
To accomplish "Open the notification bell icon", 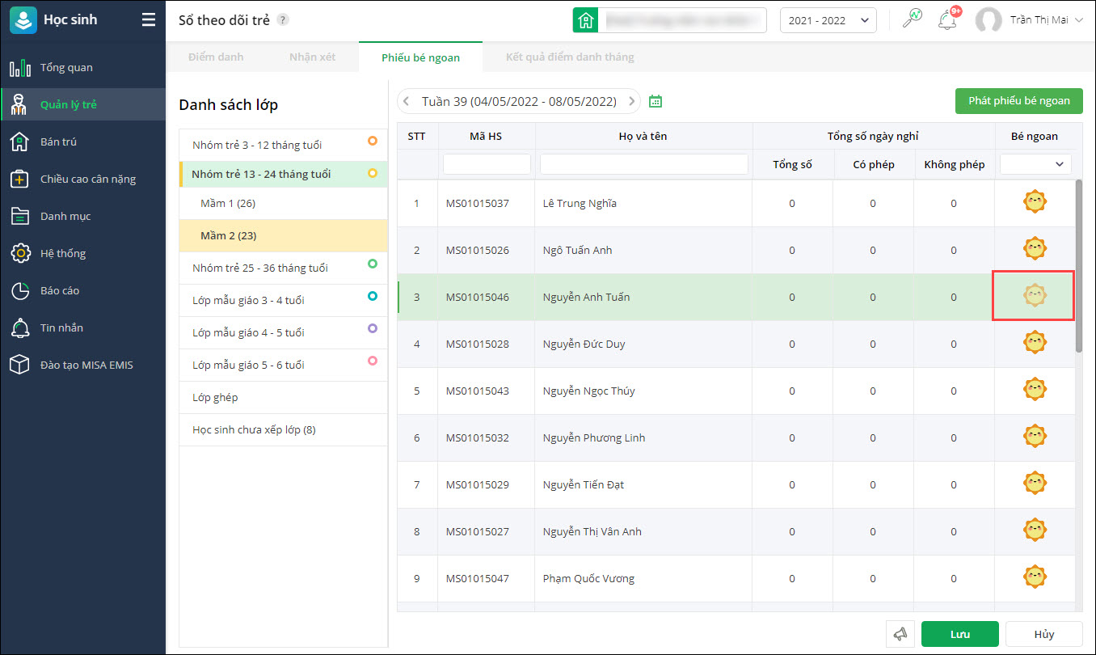I will click(946, 20).
